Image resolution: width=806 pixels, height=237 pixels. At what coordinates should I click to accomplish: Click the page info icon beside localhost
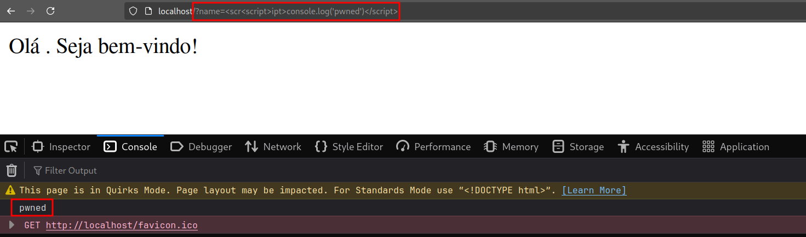[148, 11]
